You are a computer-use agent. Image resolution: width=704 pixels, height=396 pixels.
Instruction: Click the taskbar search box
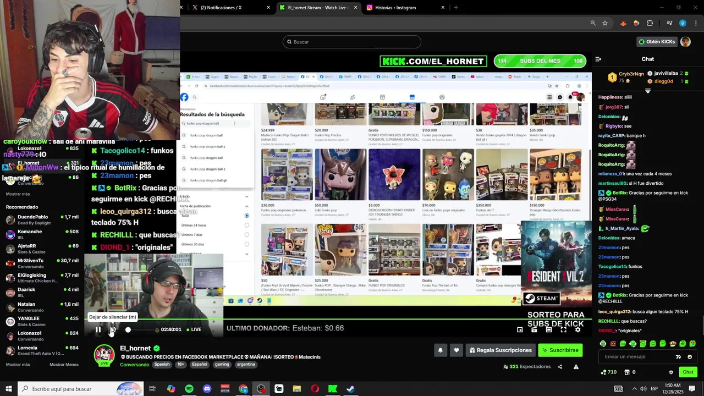click(80, 389)
